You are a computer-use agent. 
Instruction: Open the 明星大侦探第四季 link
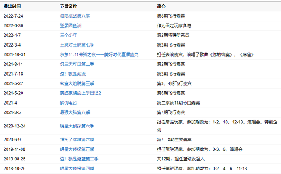coord(77,169)
